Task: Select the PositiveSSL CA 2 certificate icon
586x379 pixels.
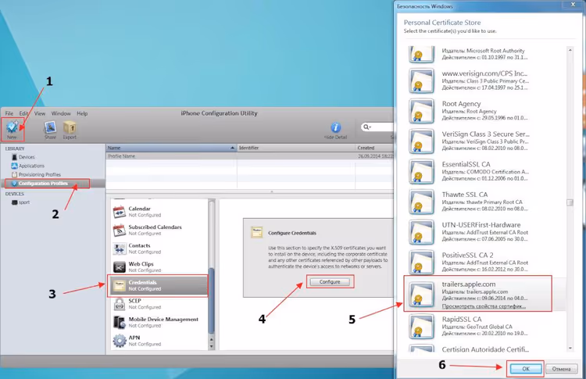Action: pyautogui.click(x=422, y=263)
